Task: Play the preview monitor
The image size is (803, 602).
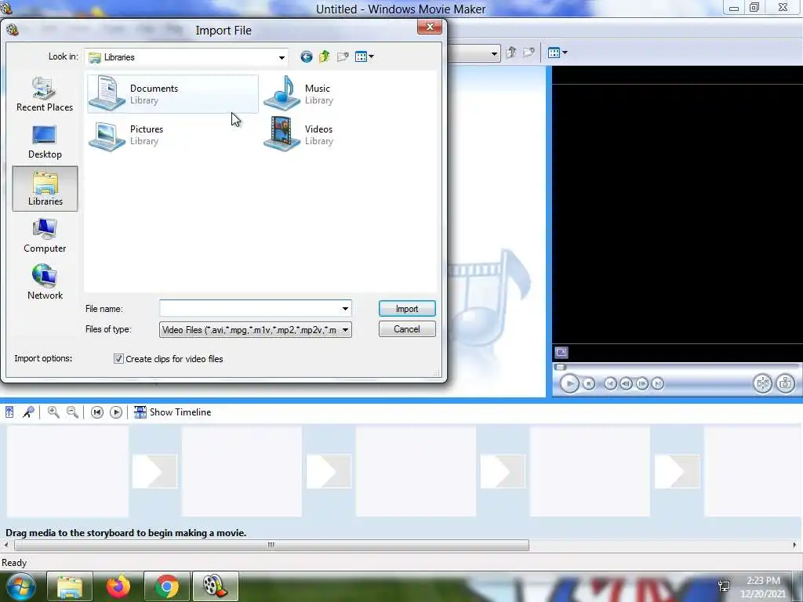Action: pos(569,383)
